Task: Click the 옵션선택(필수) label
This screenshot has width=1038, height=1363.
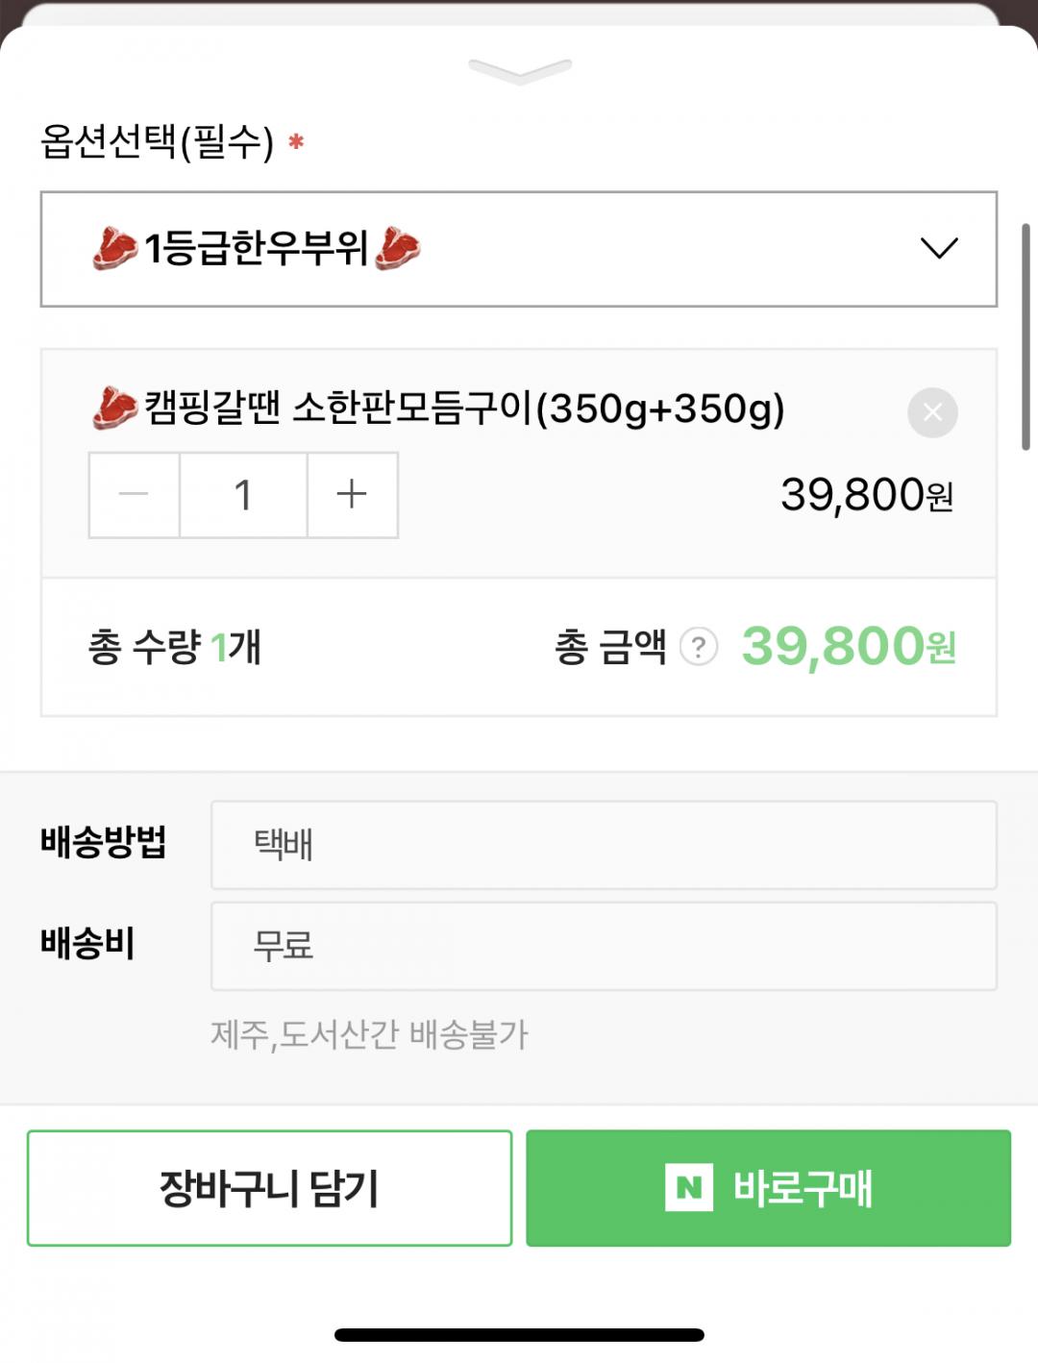Action: [157, 142]
